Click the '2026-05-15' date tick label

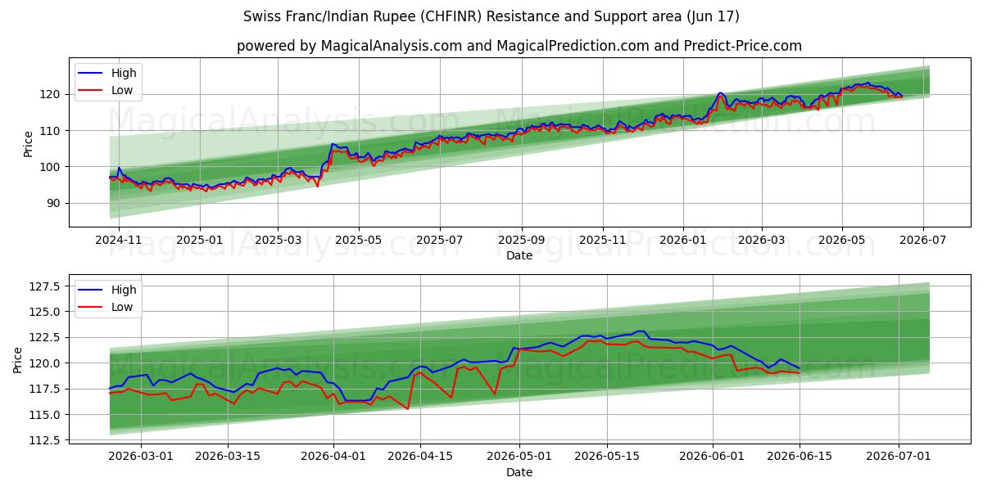(607, 457)
